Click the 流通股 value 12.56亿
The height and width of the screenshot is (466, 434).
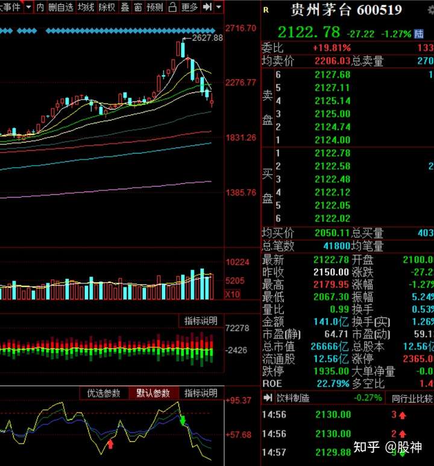[x=331, y=359]
